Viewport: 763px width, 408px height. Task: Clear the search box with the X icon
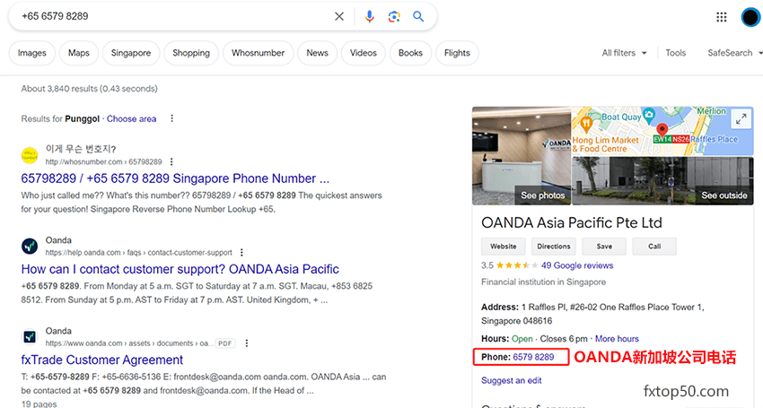point(339,16)
